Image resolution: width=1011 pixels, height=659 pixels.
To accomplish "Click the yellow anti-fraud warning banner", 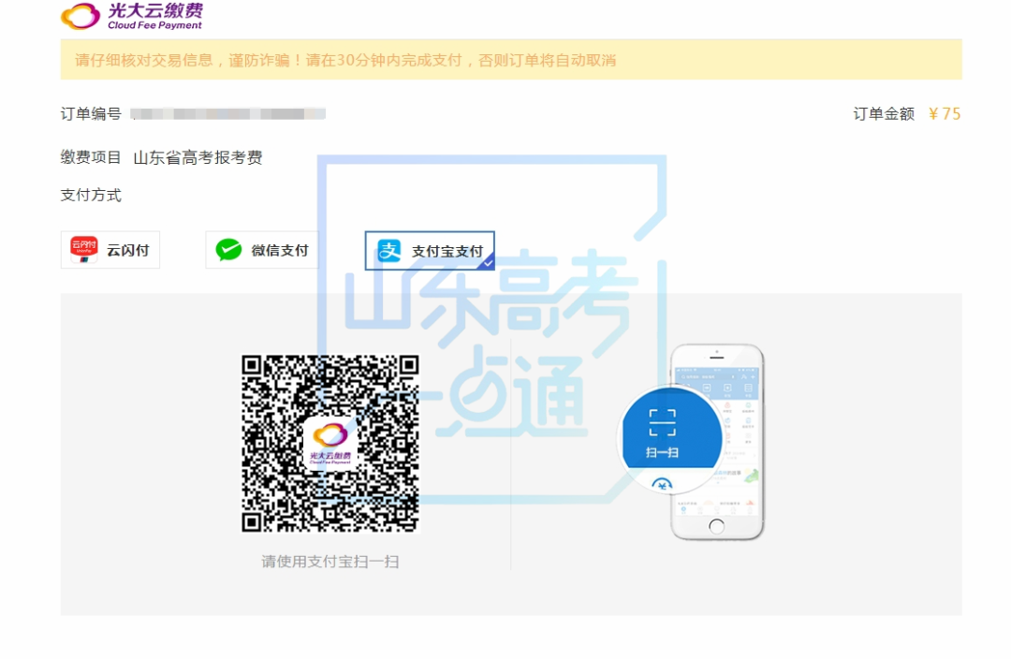I will (x=511, y=59).
